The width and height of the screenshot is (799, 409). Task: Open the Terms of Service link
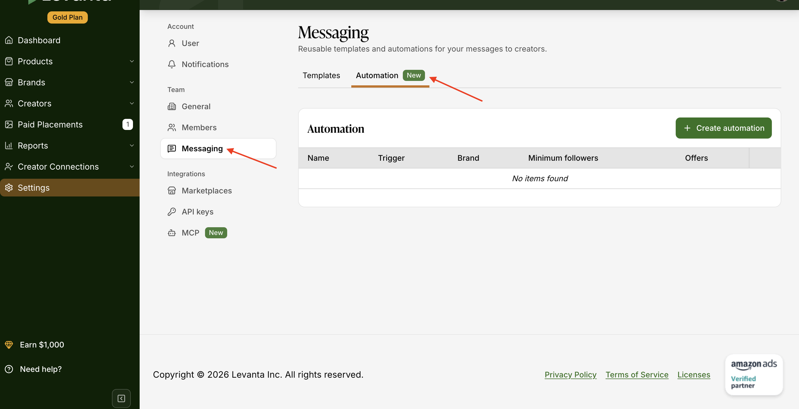tap(637, 375)
